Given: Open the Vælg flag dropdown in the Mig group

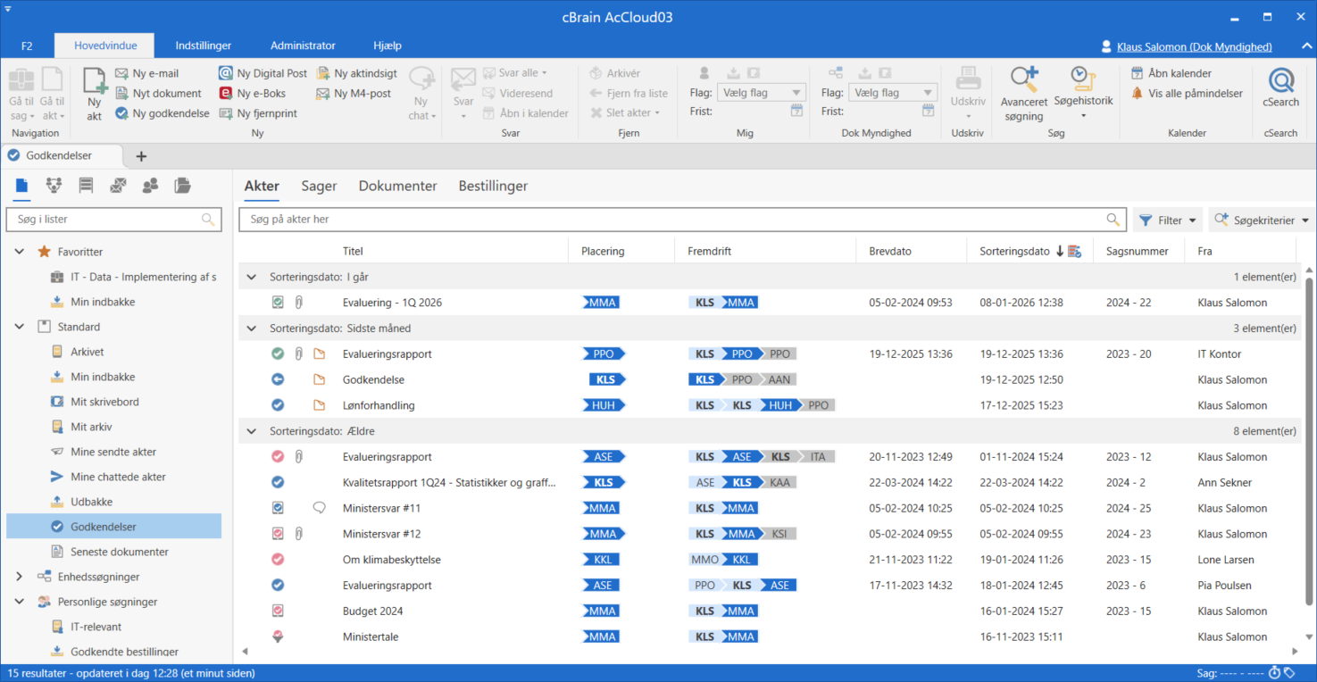Looking at the screenshot, I should [x=760, y=93].
